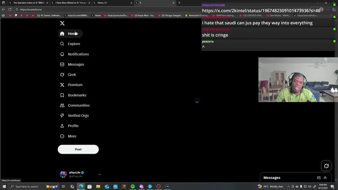Viewport: 338px width, 190px height.
Task: Open the youtu.be bookmark
Action: coord(116,16)
